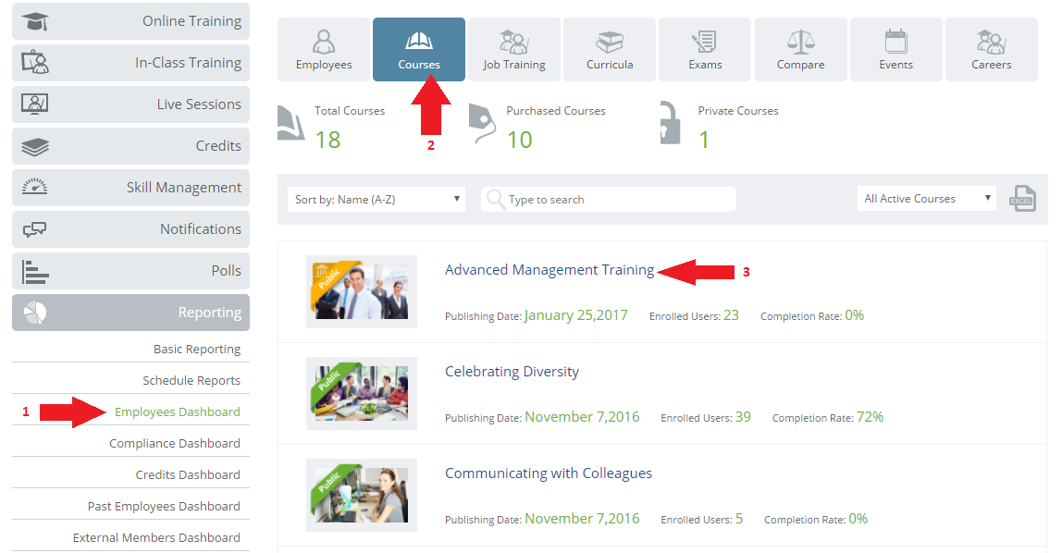This screenshot has width=1062, height=553.
Task: Click the padlock icon for Private Courses
Action: pos(670,122)
